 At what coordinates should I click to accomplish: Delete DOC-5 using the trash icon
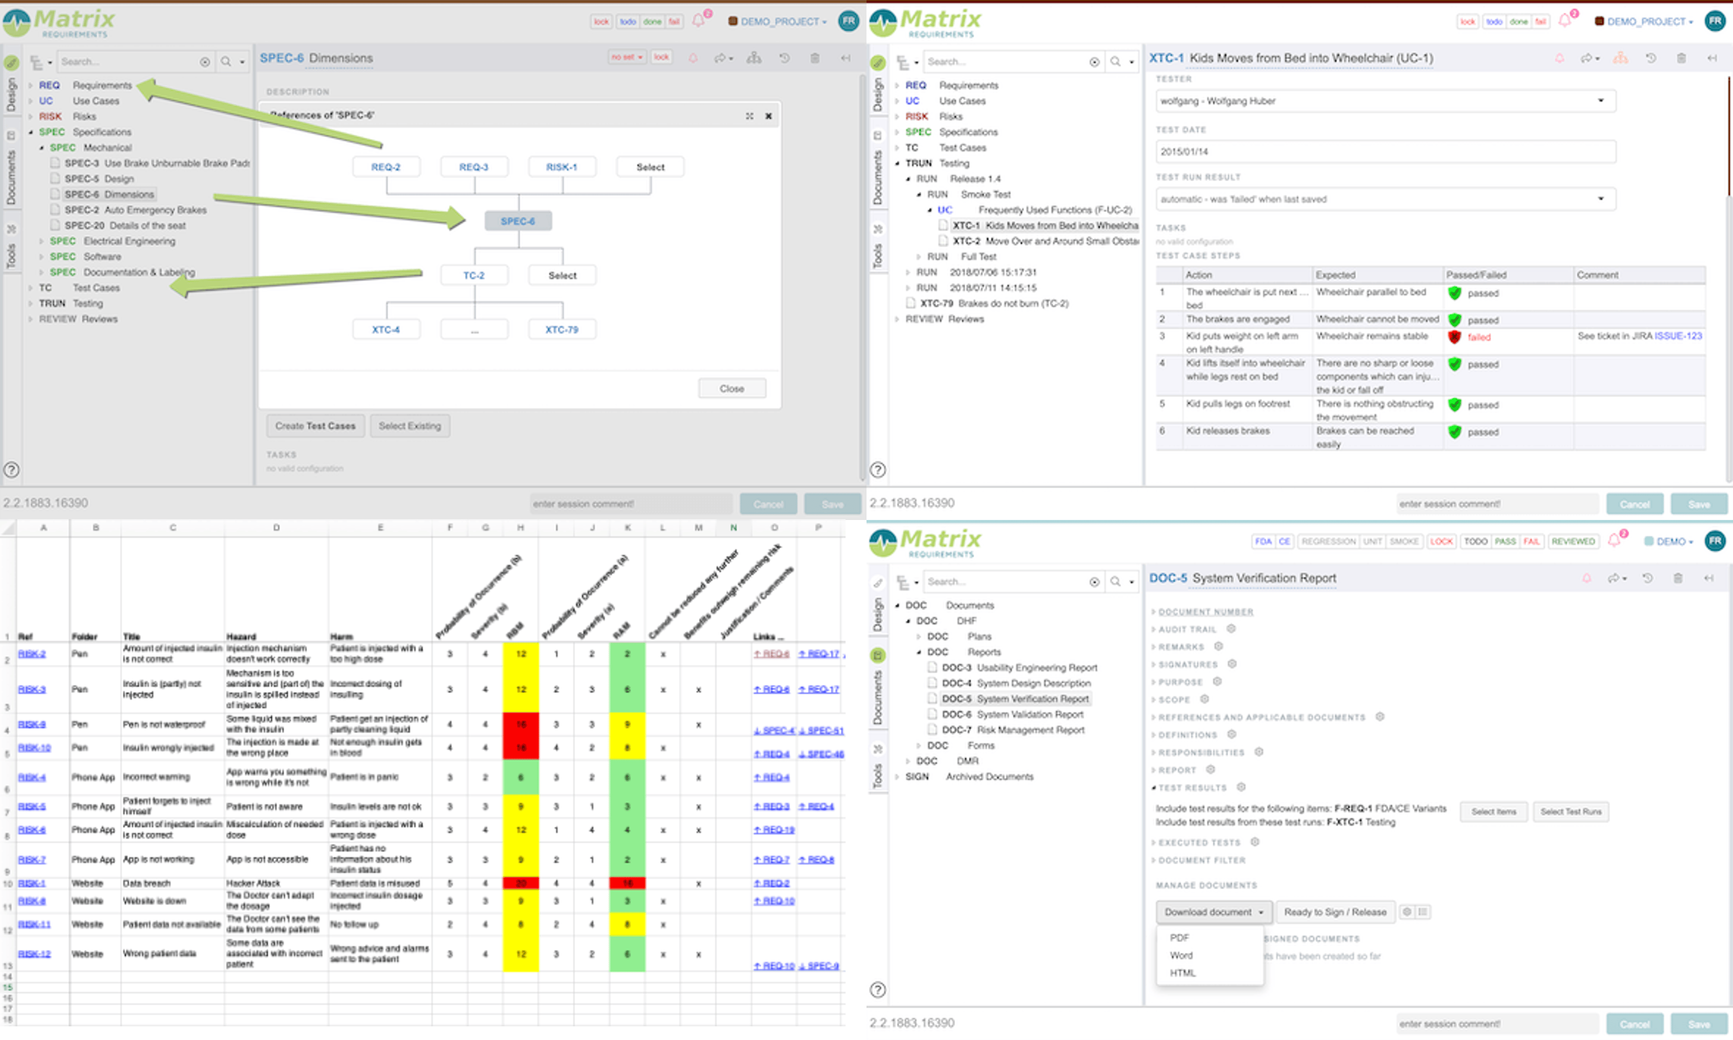1677,578
